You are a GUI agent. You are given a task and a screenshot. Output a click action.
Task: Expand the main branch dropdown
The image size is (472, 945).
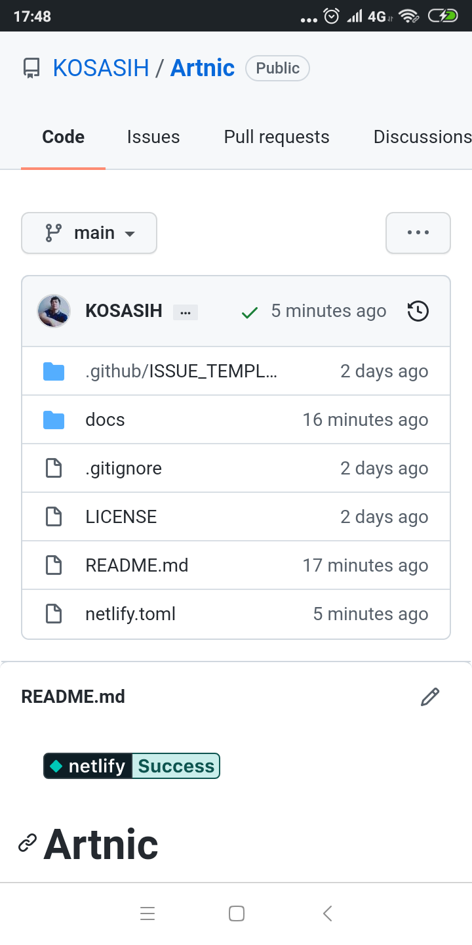click(x=89, y=233)
